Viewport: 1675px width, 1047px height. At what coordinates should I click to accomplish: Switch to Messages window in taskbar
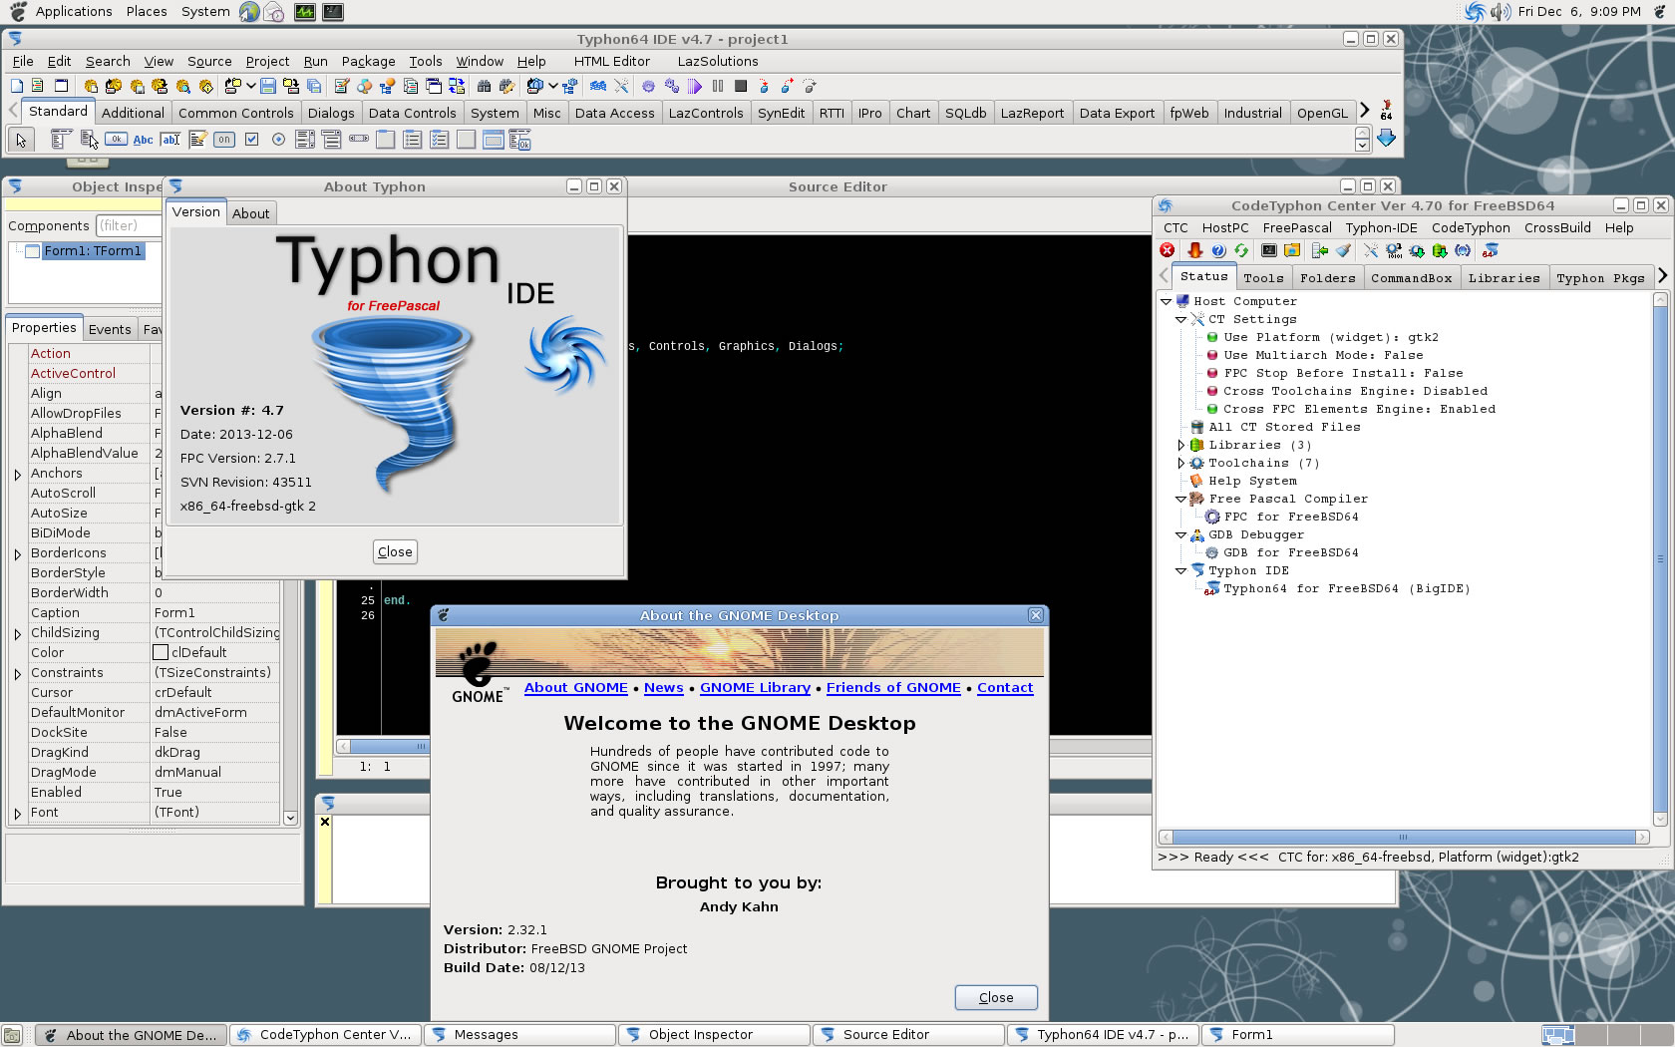click(x=520, y=1035)
